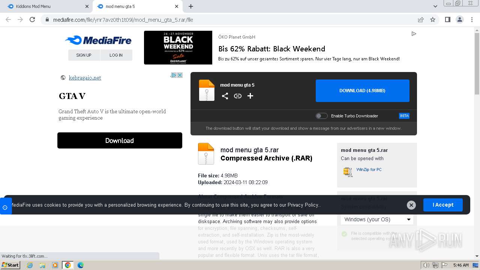Open a new browser tab
Screen dimensions: 480x270
point(191,6)
